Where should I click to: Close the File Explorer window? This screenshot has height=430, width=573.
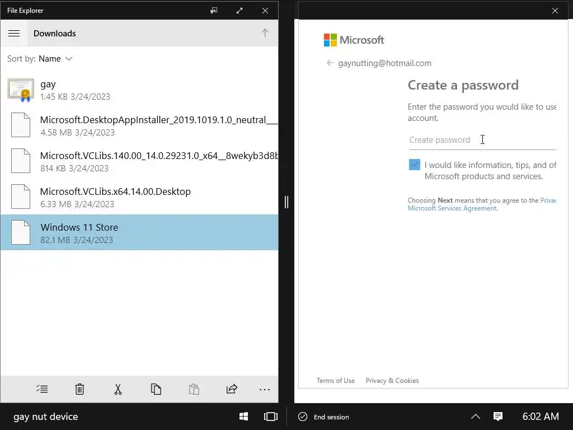[265, 11]
